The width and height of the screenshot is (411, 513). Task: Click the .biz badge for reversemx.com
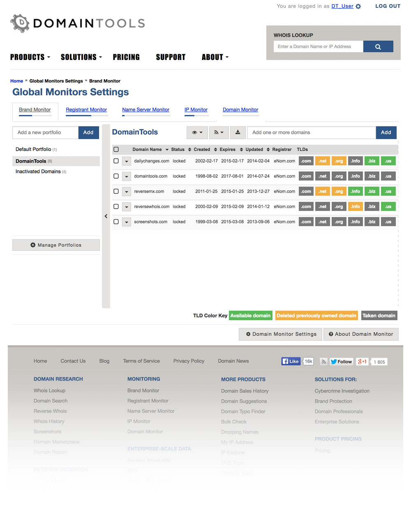point(372,191)
